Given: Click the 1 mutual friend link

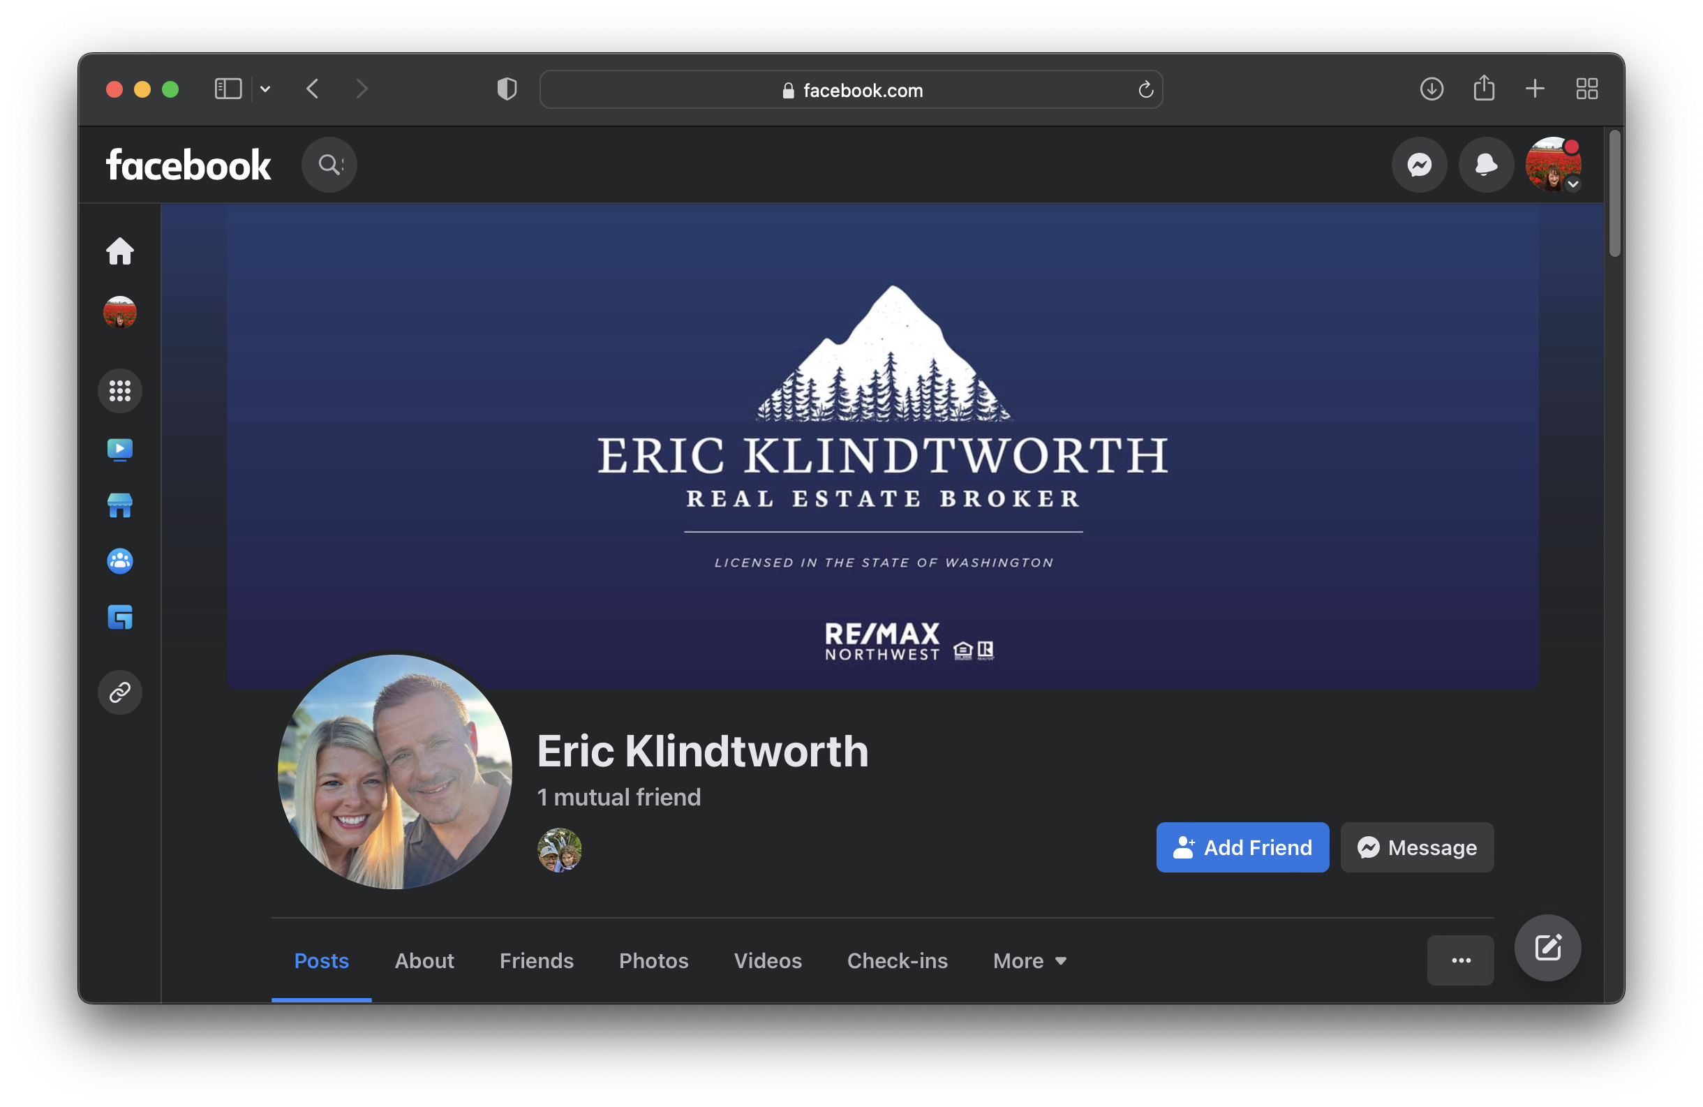Looking at the screenshot, I should [x=619, y=797].
